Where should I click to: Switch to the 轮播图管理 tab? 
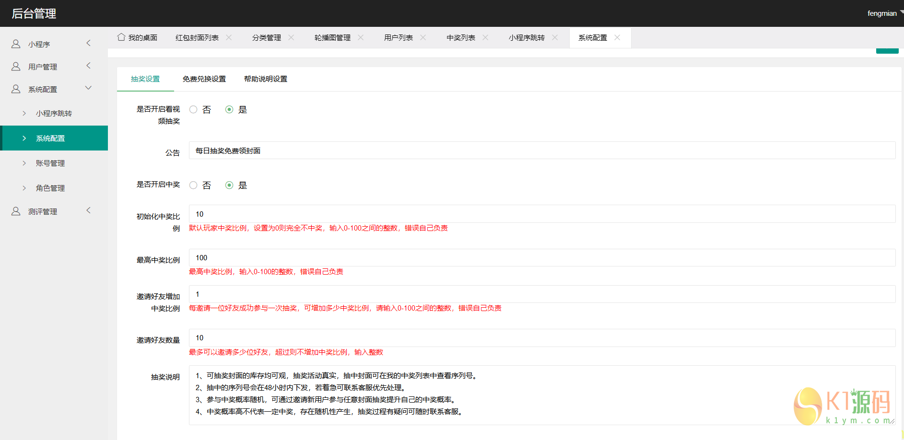332,37
